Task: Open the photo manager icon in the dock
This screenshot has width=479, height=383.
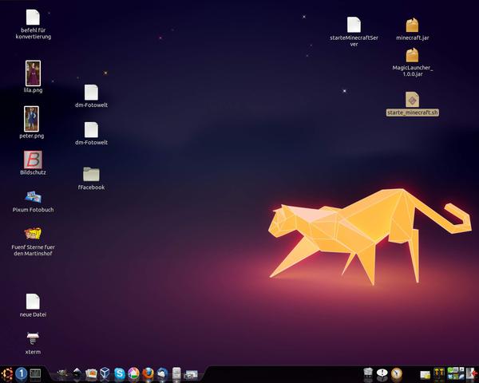Action: 91,373
